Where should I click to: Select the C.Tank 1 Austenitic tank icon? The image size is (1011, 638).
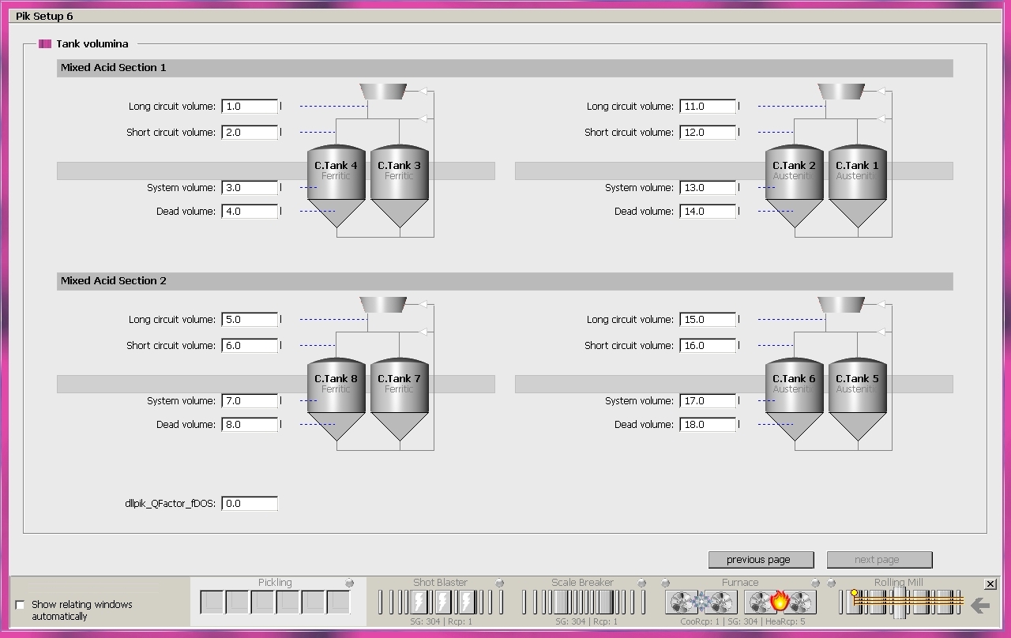pyautogui.click(x=857, y=186)
